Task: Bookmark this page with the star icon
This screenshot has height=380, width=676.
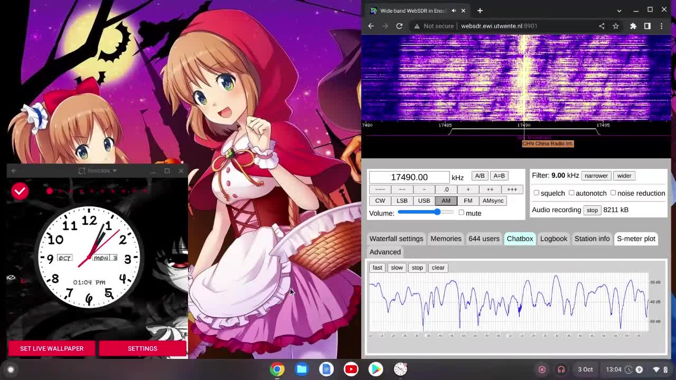Action: [x=616, y=26]
